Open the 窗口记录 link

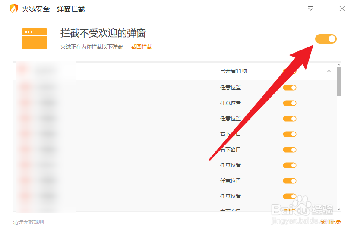point(331,222)
